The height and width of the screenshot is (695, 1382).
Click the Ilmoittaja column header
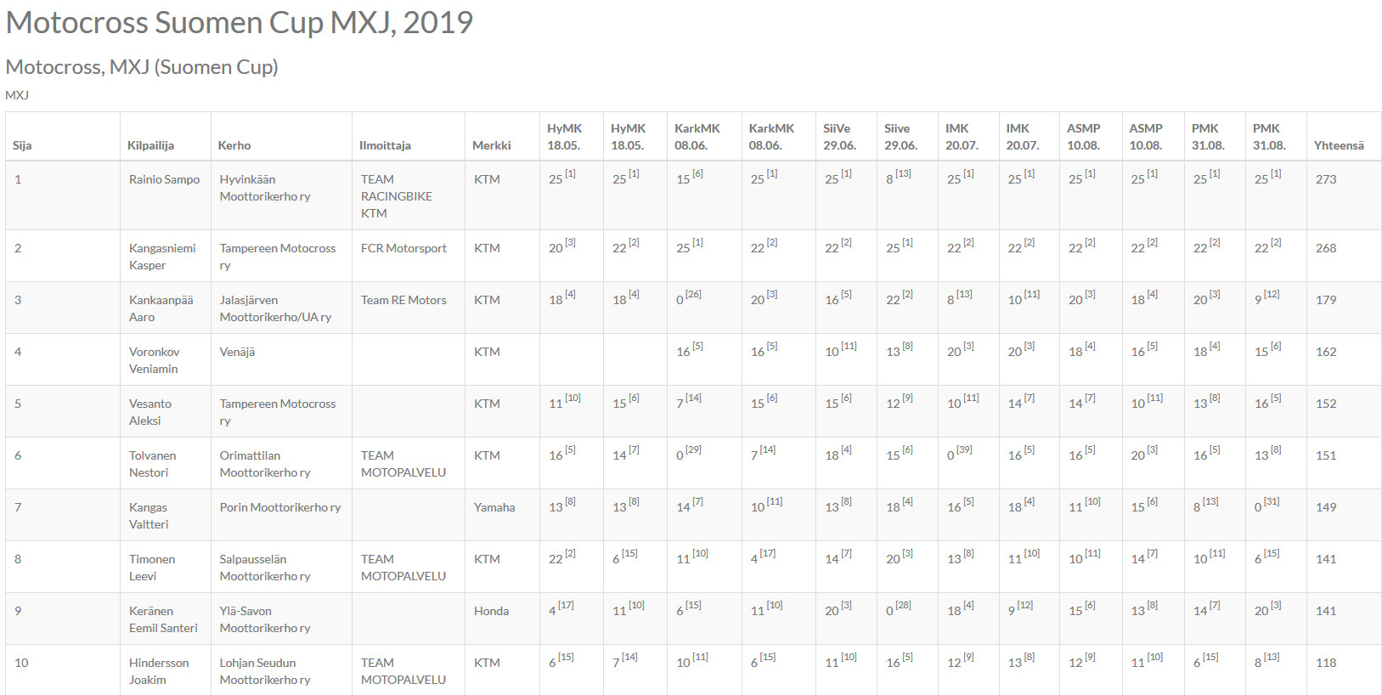(385, 145)
